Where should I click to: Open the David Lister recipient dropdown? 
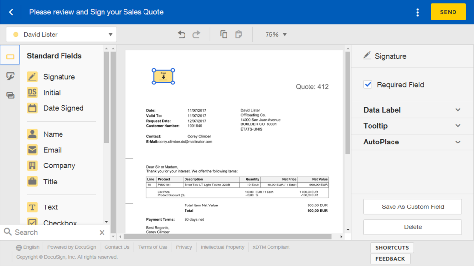point(62,35)
